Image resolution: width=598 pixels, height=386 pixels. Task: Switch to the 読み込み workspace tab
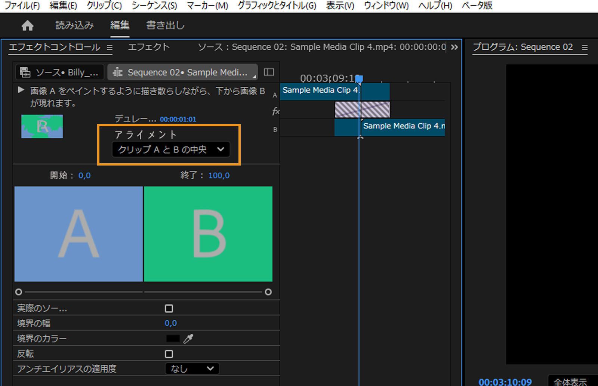pyautogui.click(x=74, y=25)
